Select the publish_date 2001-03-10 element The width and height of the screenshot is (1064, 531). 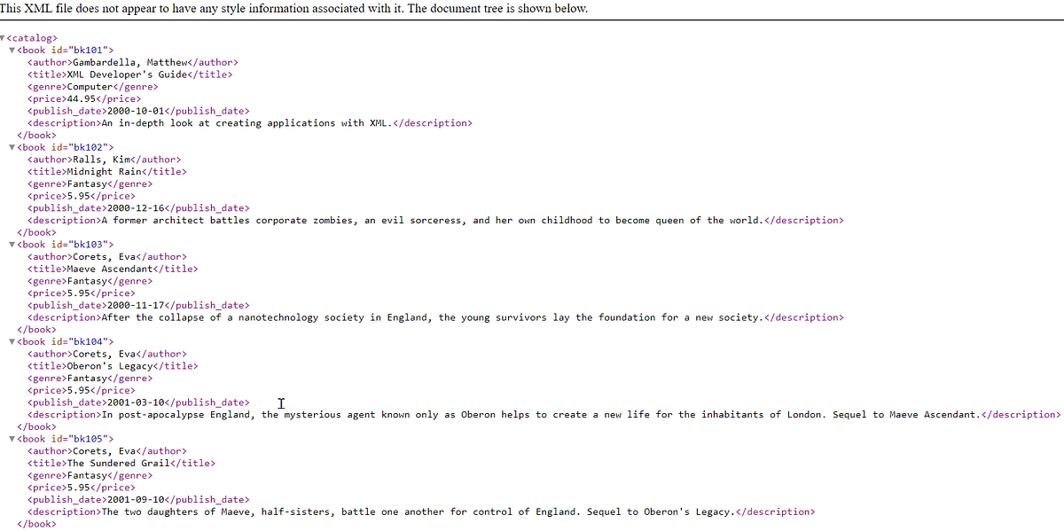click(137, 402)
